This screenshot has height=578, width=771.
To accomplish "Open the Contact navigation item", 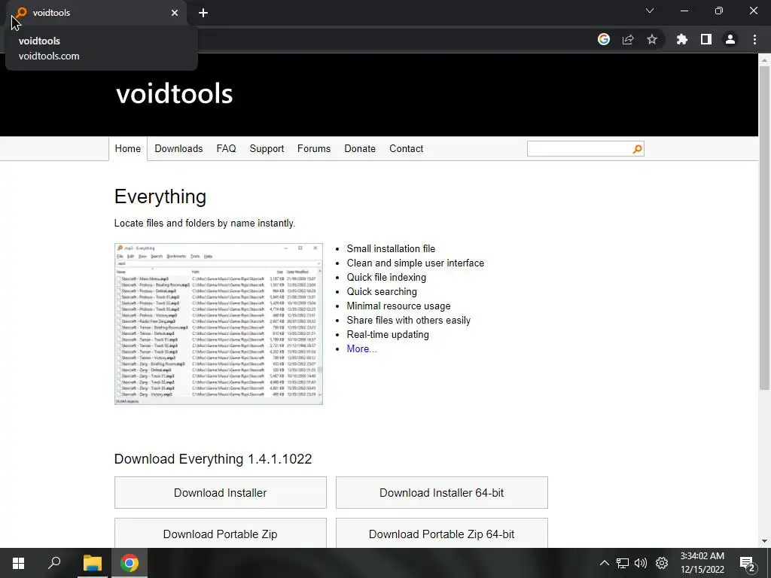I will click(x=406, y=148).
